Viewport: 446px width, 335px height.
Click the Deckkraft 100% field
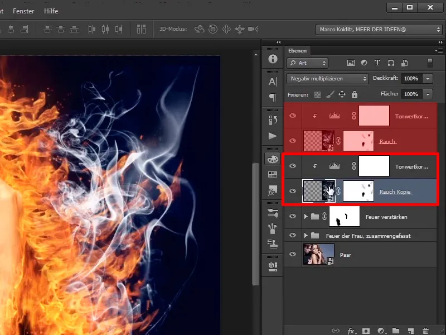coord(411,79)
